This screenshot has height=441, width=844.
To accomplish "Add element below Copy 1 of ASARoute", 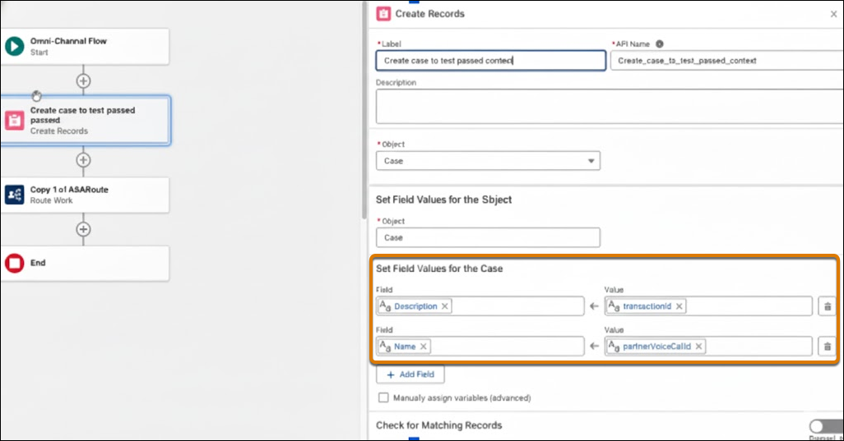I will pyautogui.click(x=83, y=229).
